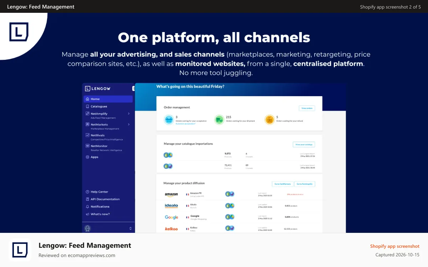Screen dimensions: 428x267
Task: Open the account switcher arrows at sidebar bottom
Action: [x=131, y=228]
